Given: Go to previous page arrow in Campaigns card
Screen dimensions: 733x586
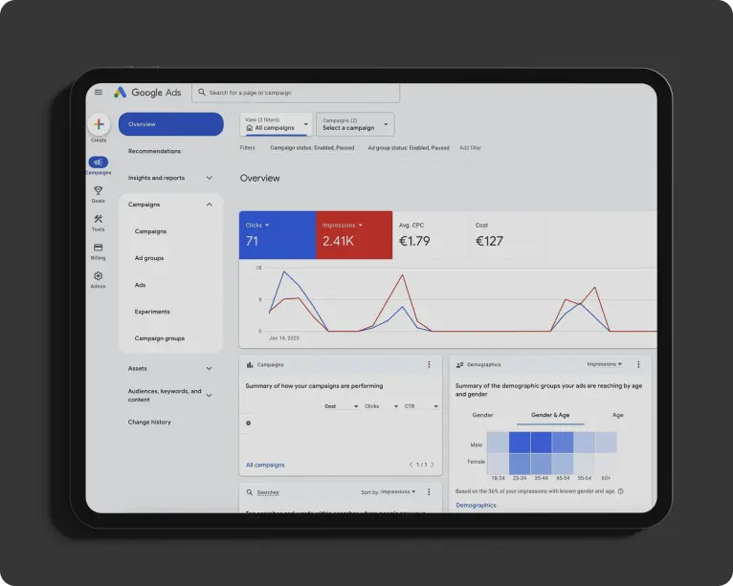Looking at the screenshot, I should (x=411, y=465).
